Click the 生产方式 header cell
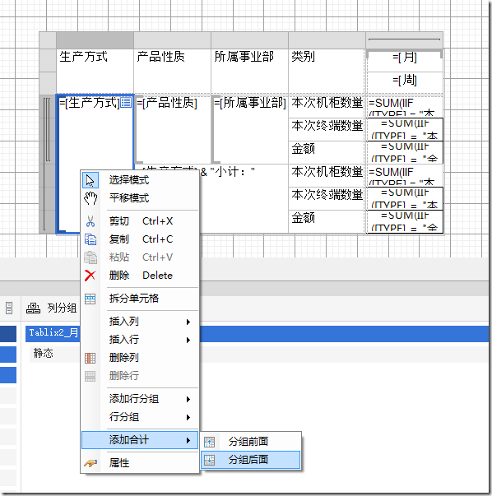The height and width of the screenshot is (496, 492). point(95,72)
